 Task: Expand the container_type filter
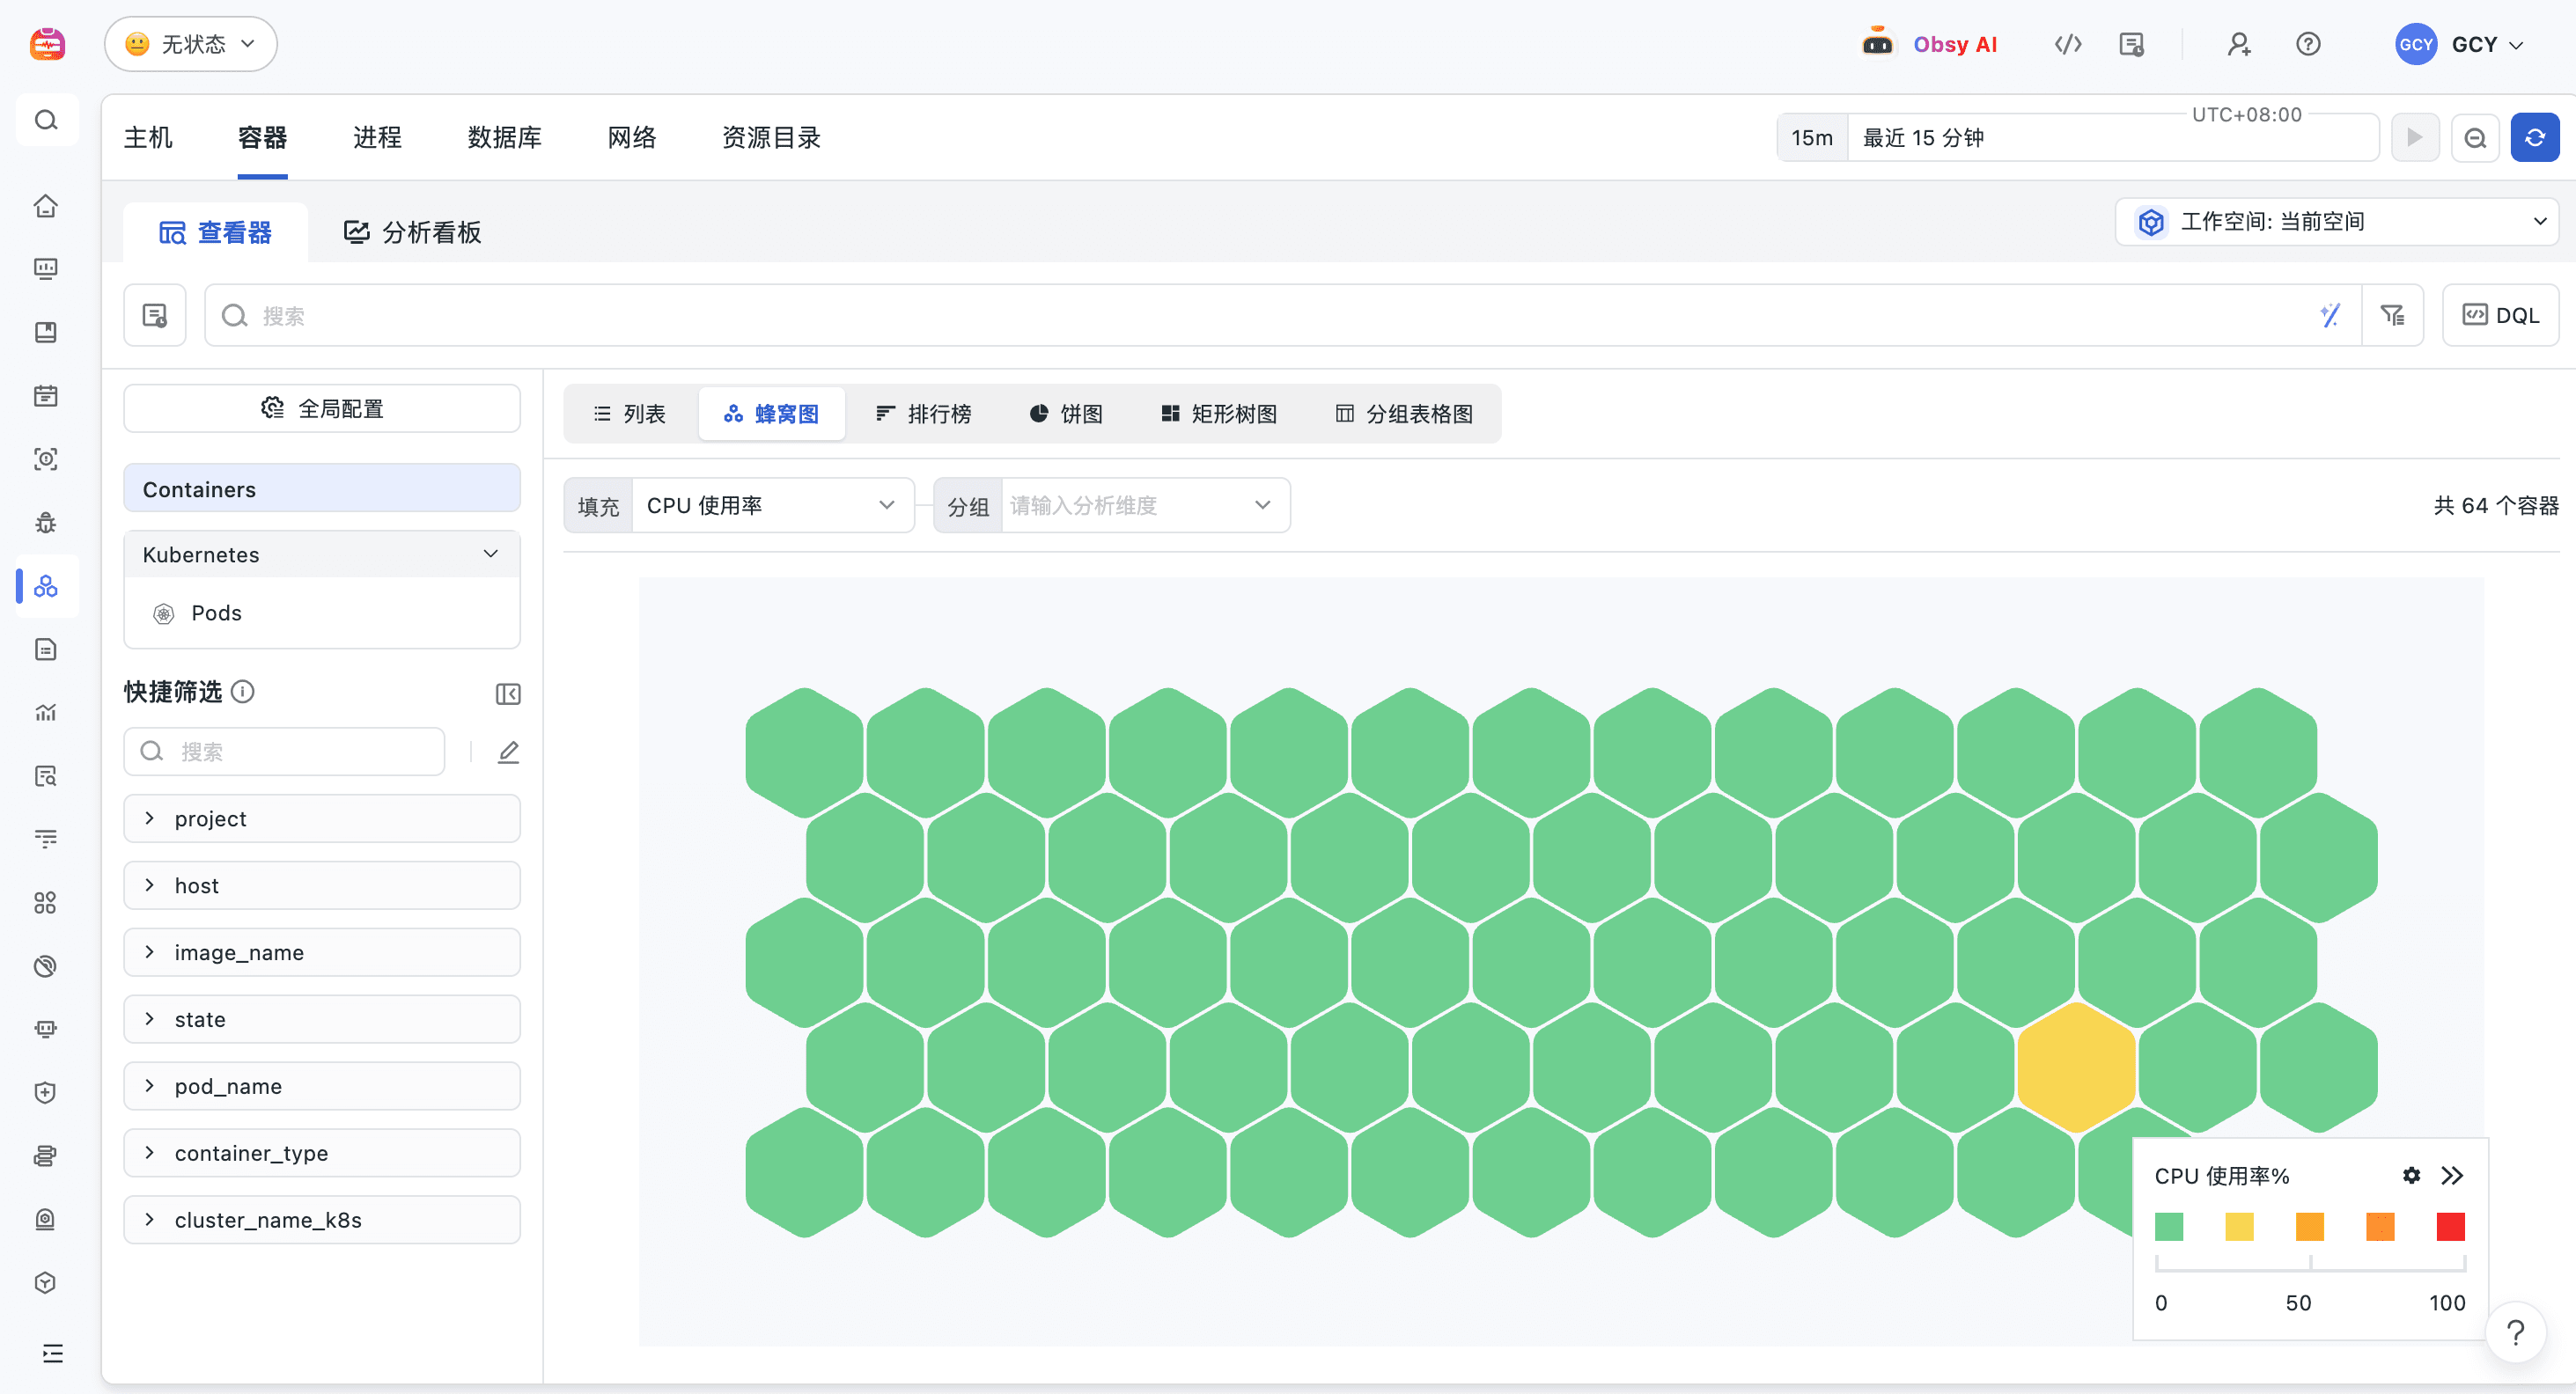tap(322, 1153)
